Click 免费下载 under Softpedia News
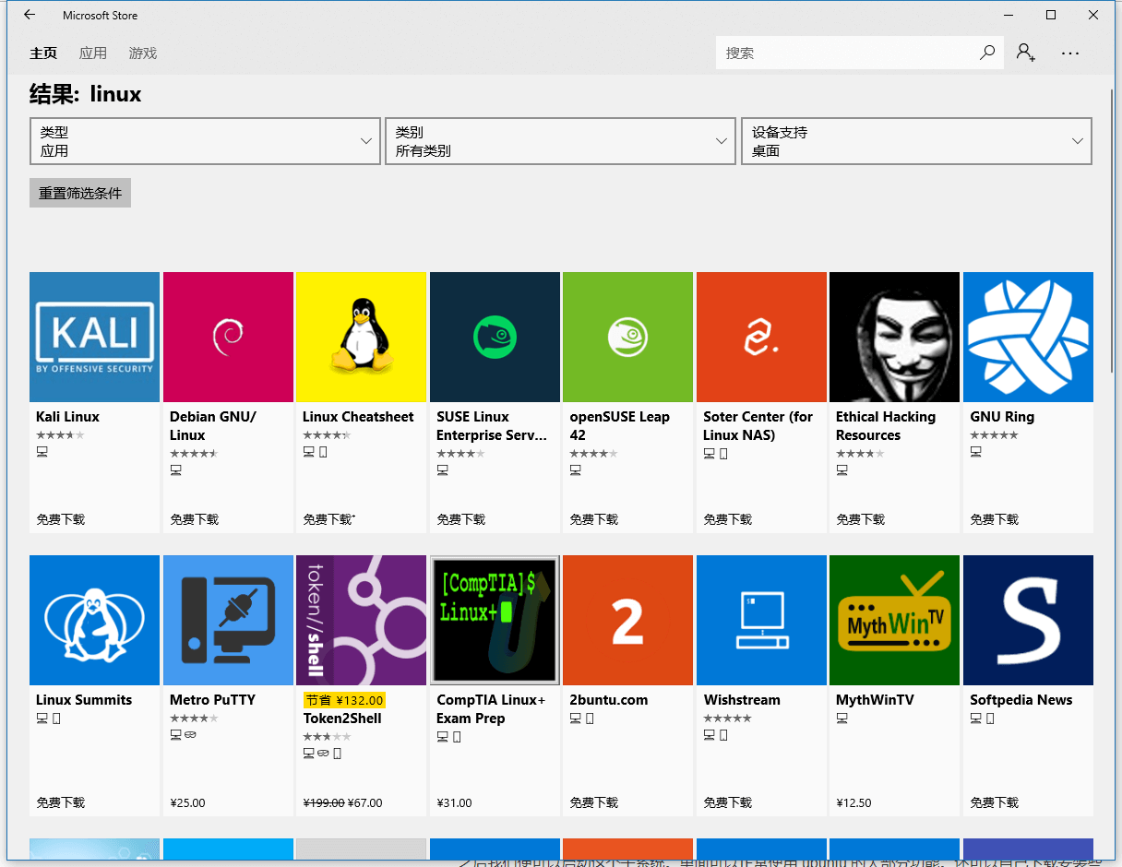Viewport: 1122px width, 867px height. (x=994, y=802)
